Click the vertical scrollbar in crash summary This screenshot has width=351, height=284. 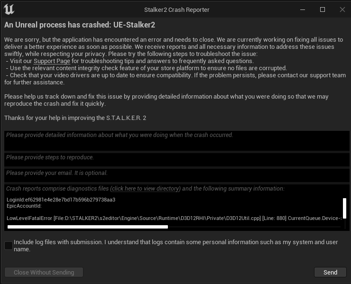(x=344, y=208)
